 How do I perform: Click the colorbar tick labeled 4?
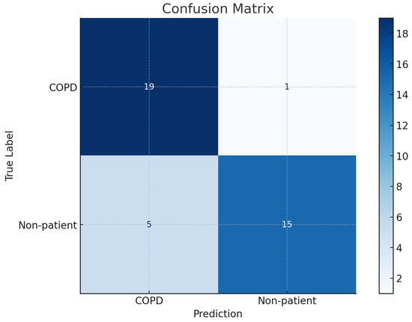tap(399, 248)
